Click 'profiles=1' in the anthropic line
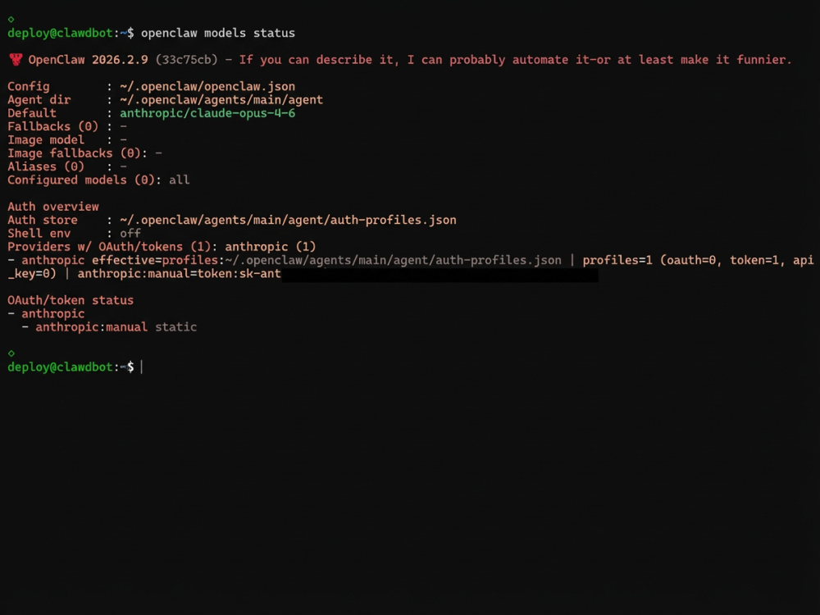The width and height of the screenshot is (820, 615). (617, 261)
